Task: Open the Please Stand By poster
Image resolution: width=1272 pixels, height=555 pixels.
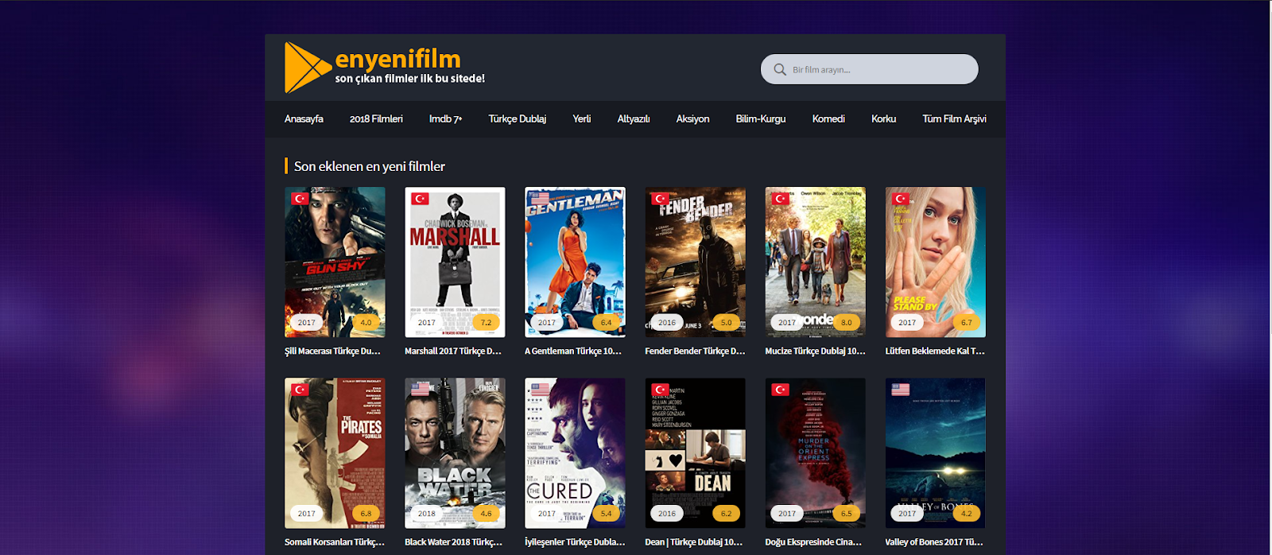Action: click(936, 262)
